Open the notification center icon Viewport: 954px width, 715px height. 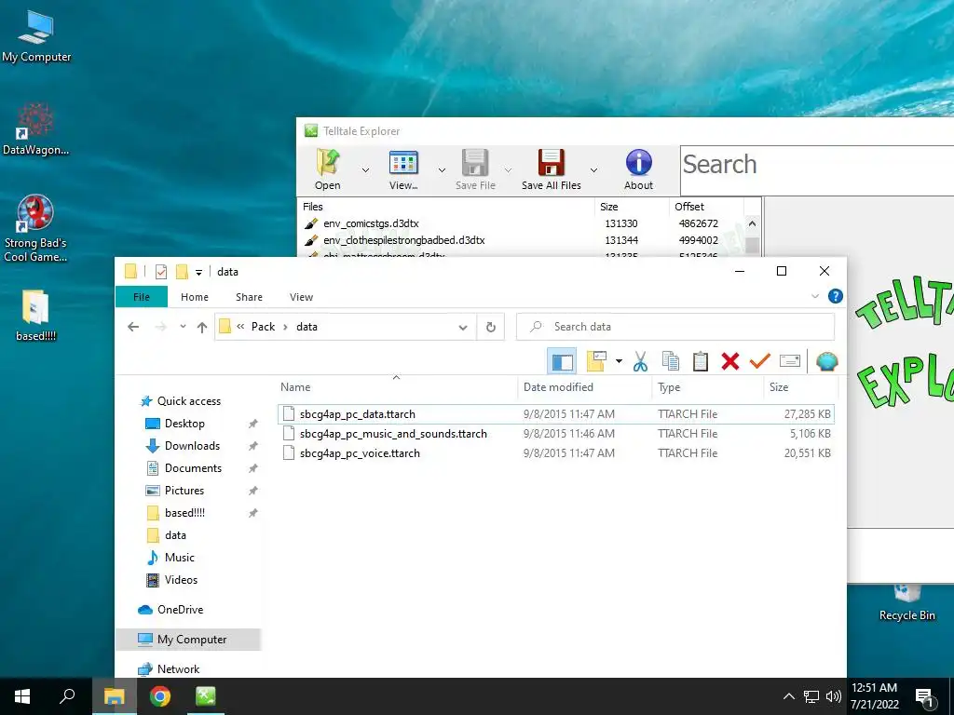coord(924,697)
